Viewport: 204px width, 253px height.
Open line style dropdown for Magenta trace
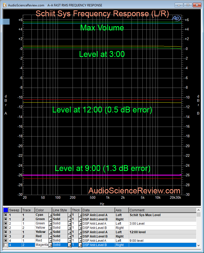pyautogui.click(x=70, y=245)
